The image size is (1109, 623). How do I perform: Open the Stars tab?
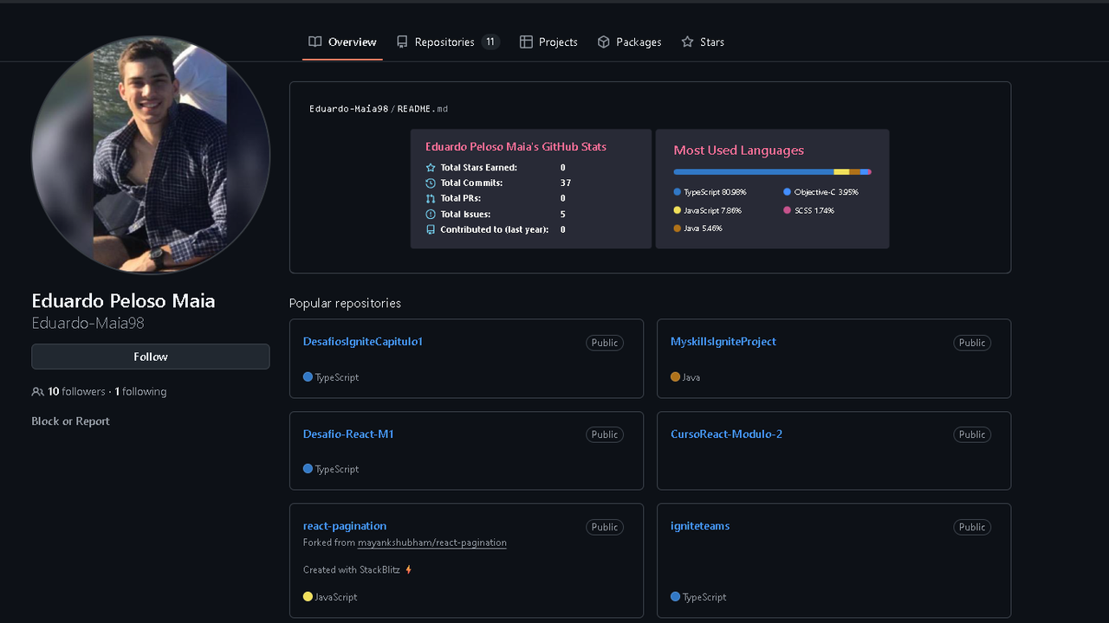pos(703,42)
